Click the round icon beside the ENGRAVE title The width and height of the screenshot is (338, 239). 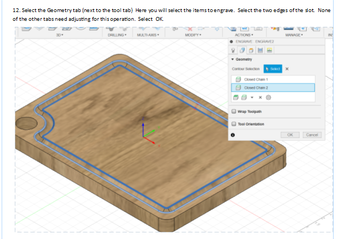[x=231, y=42]
